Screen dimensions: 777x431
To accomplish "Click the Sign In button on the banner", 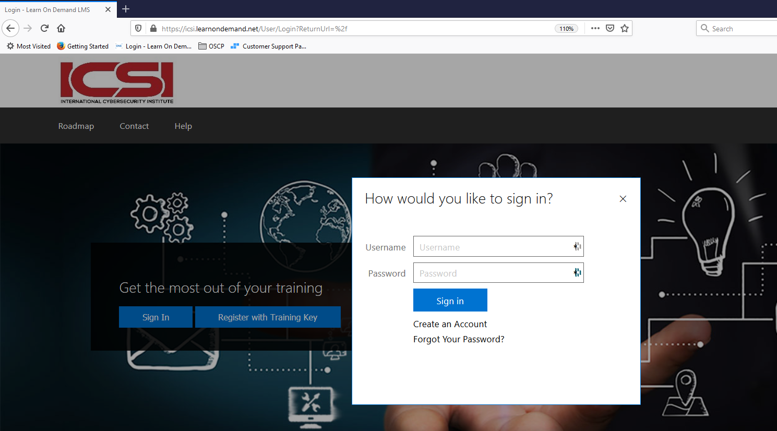I will 156,317.
